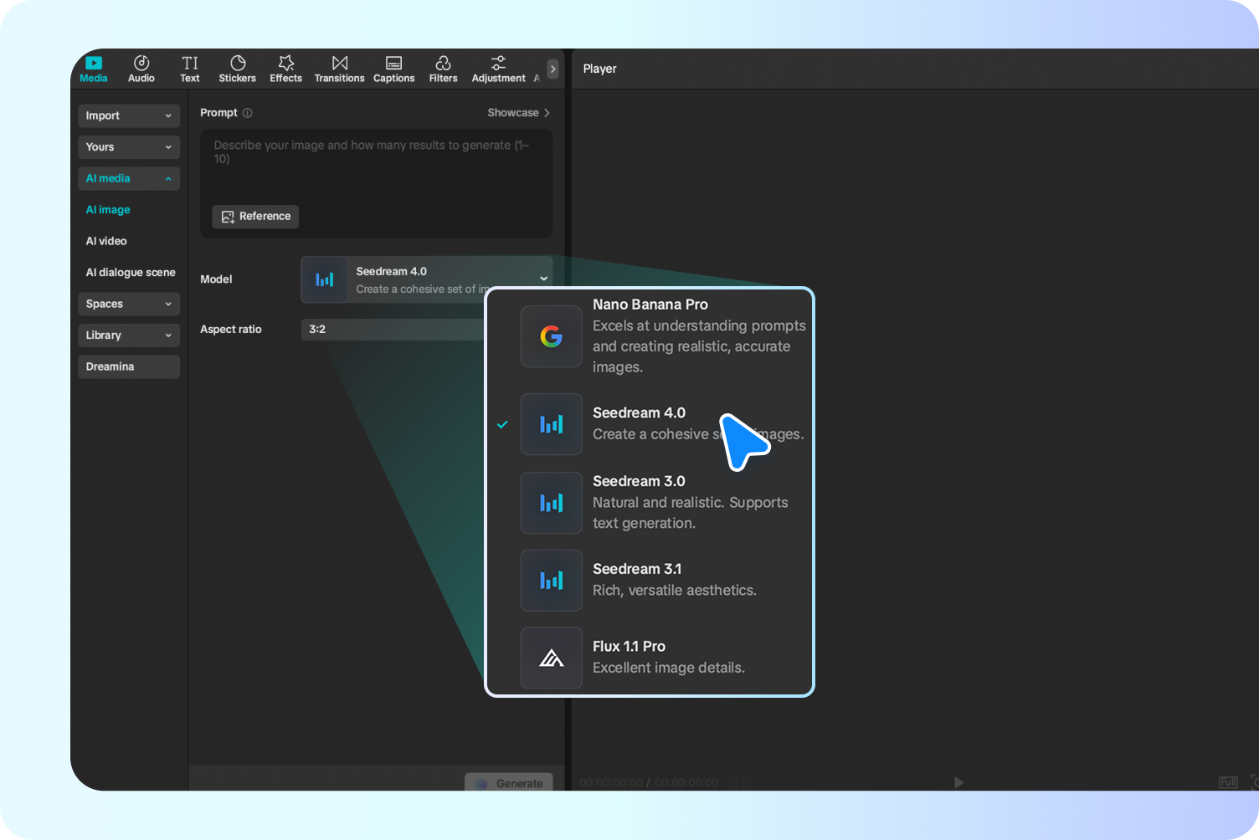1259x840 pixels.
Task: Open the Transitions tab
Action: click(x=339, y=69)
